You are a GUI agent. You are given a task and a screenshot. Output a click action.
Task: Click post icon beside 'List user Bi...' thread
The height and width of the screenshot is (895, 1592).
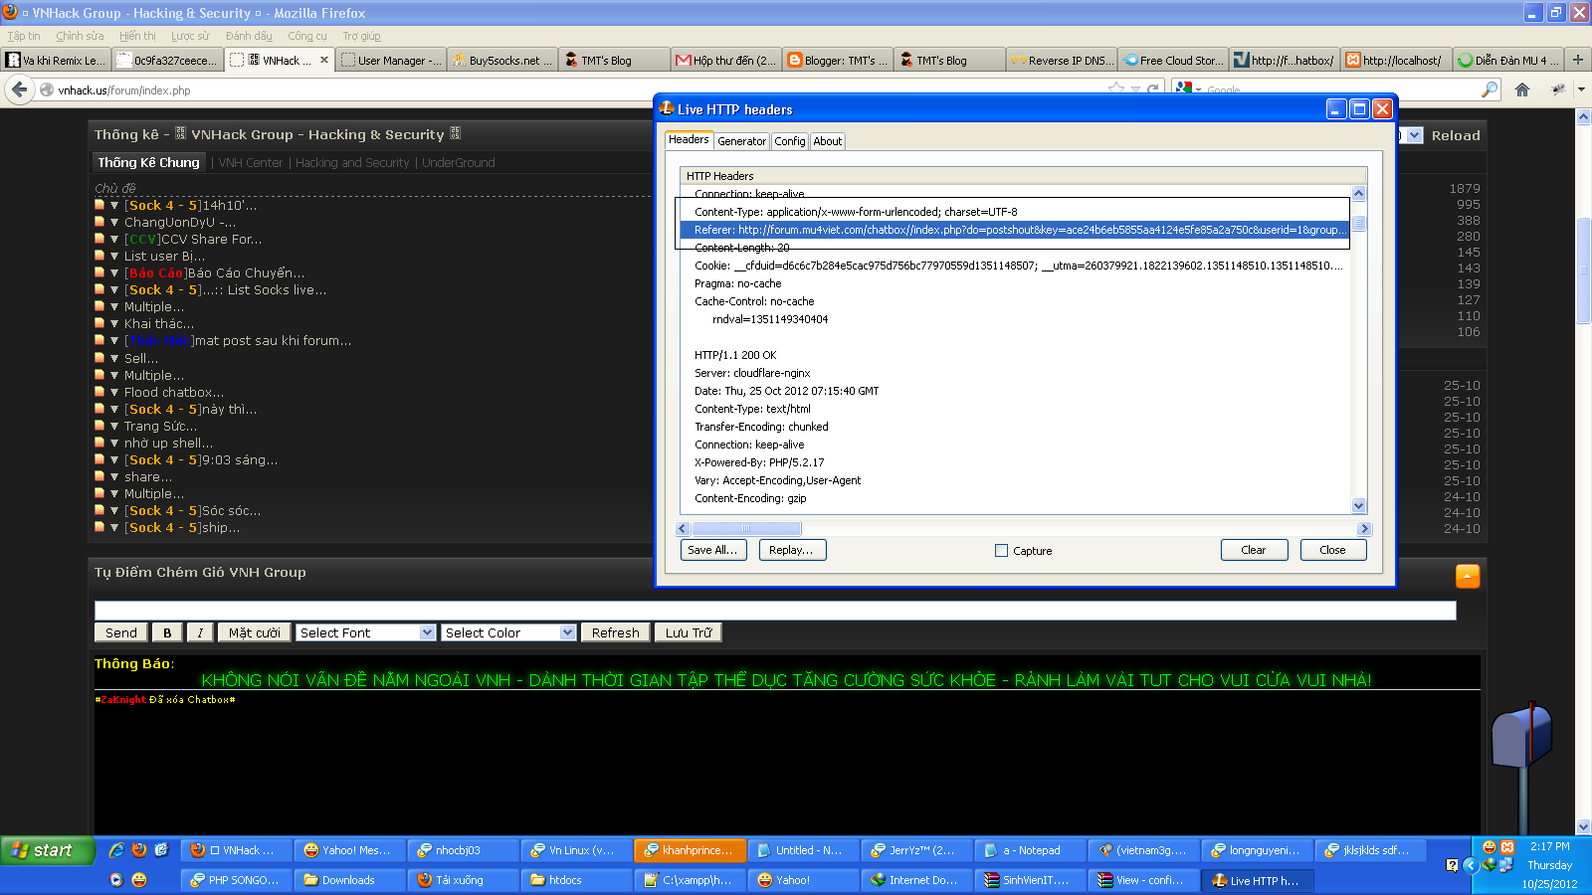pyautogui.click(x=99, y=256)
